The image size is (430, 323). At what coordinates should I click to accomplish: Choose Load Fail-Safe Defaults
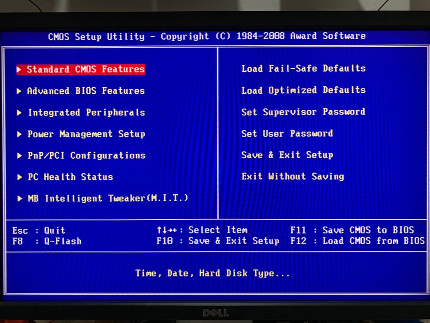(x=304, y=68)
